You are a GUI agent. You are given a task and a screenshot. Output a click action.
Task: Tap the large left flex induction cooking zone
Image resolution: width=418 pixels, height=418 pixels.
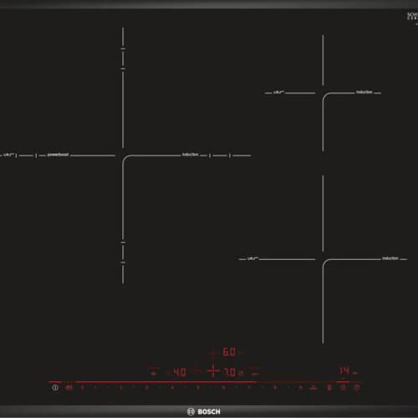[x=123, y=155]
